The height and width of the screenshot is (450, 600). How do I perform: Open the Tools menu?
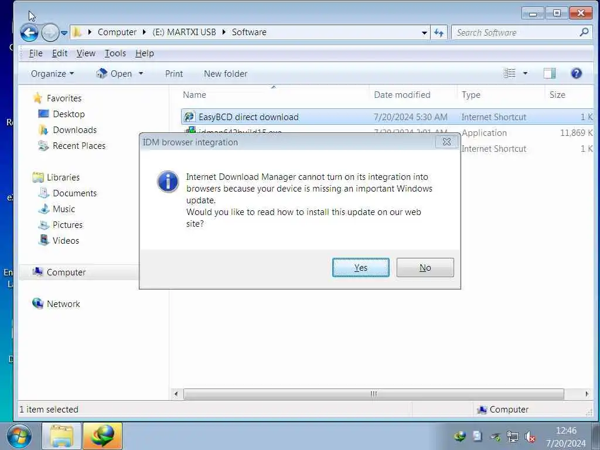point(115,53)
